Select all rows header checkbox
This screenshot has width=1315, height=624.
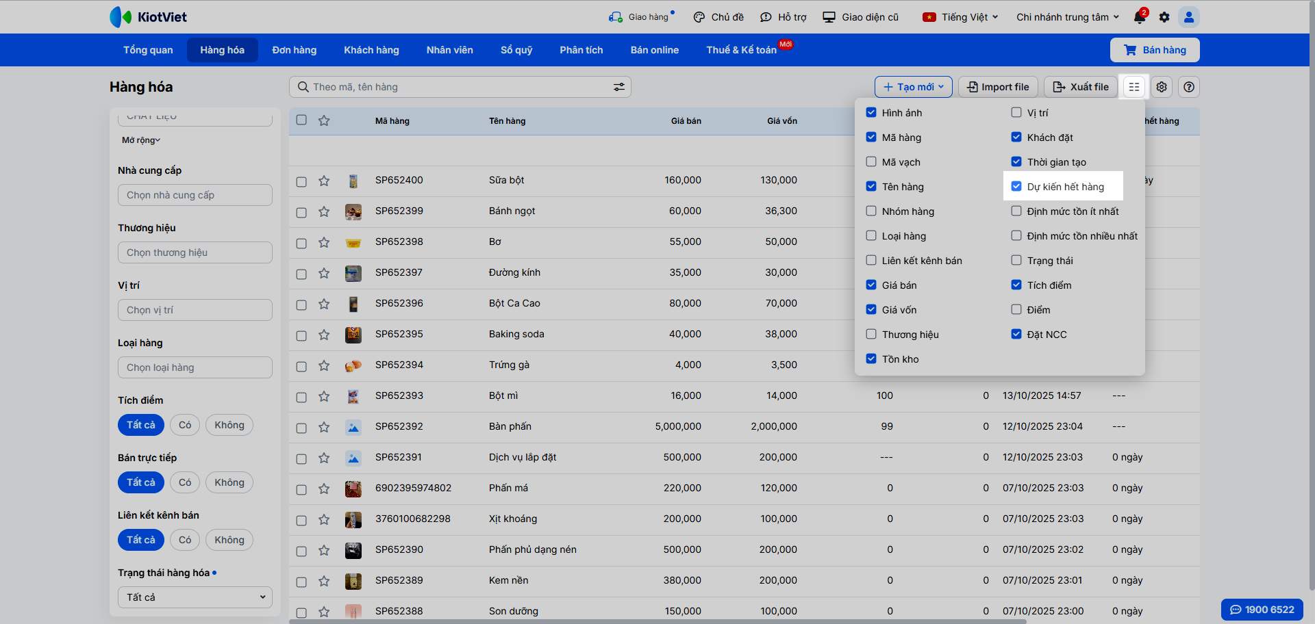[x=301, y=120]
